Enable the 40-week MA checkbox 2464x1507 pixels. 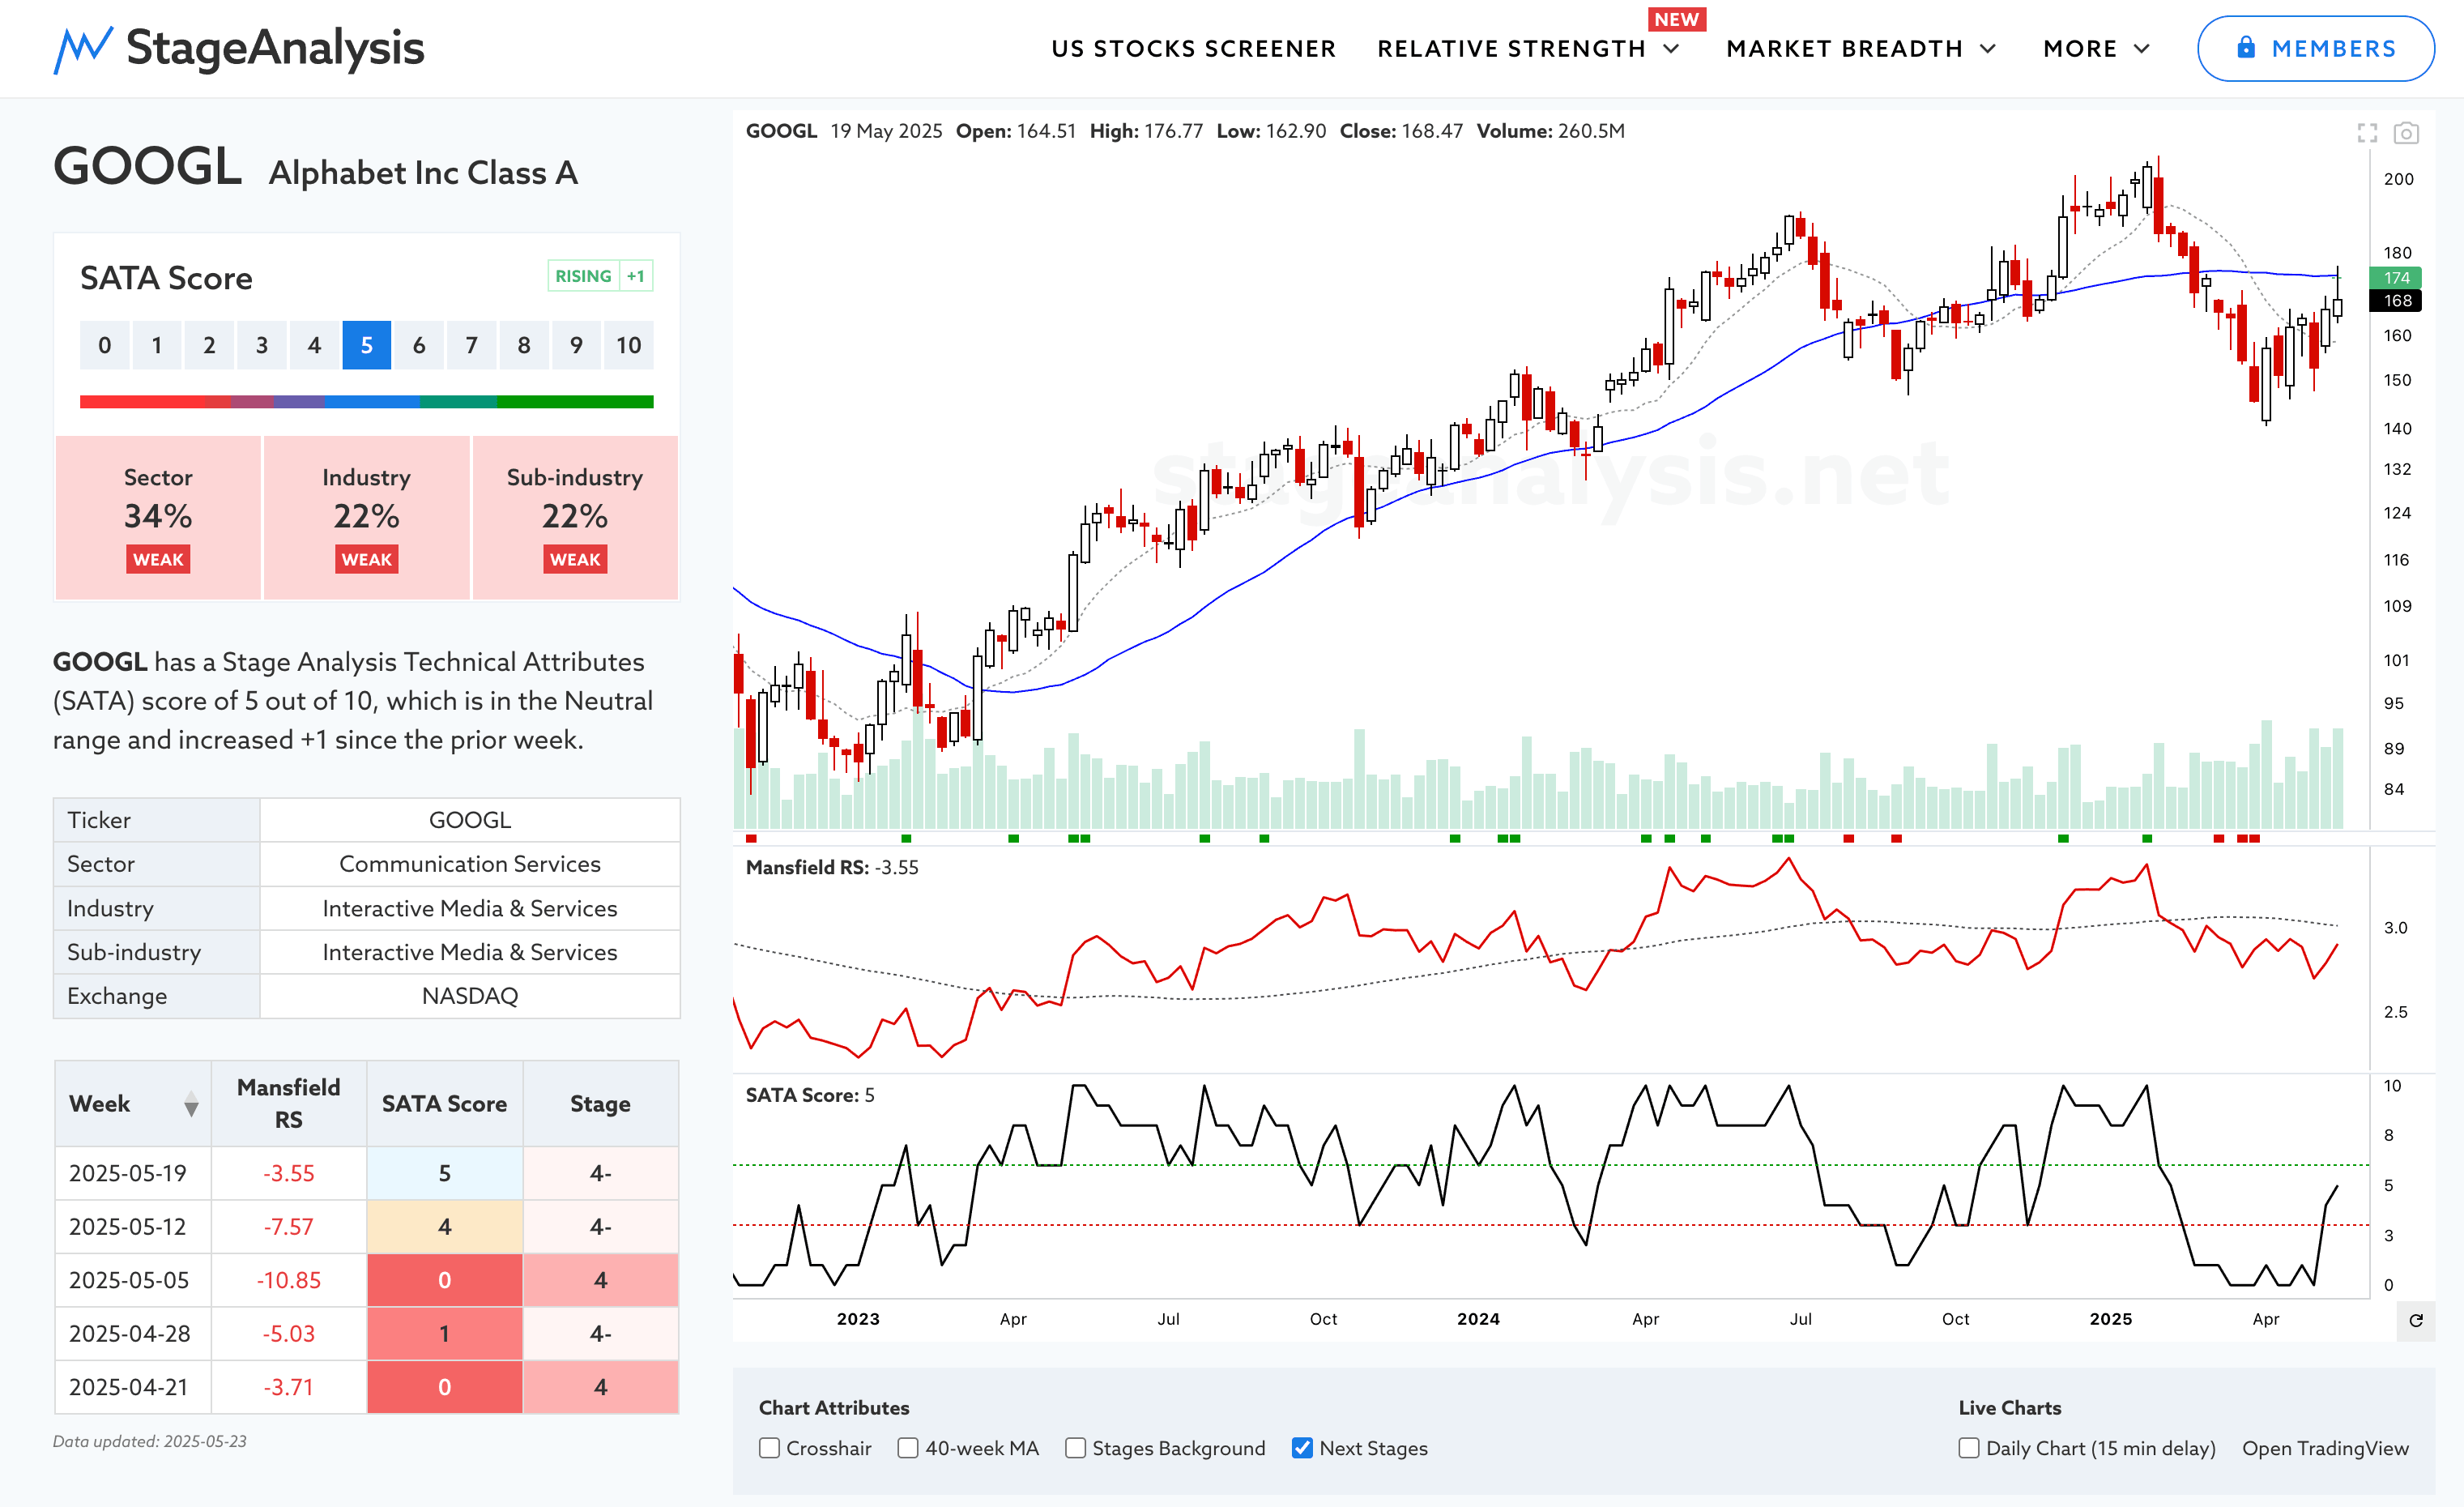tap(908, 1448)
